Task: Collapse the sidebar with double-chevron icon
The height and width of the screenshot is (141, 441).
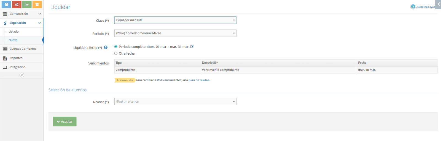Action: (22, 75)
